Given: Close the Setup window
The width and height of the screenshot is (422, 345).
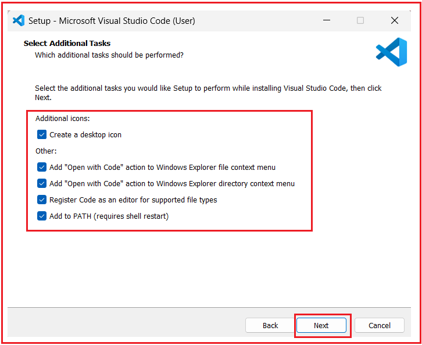Looking at the screenshot, I should pyautogui.click(x=394, y=20).
